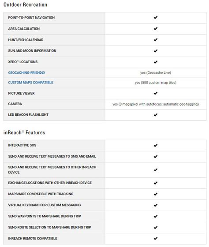Select the Outdoor Recreation heading

pos(25,5)
